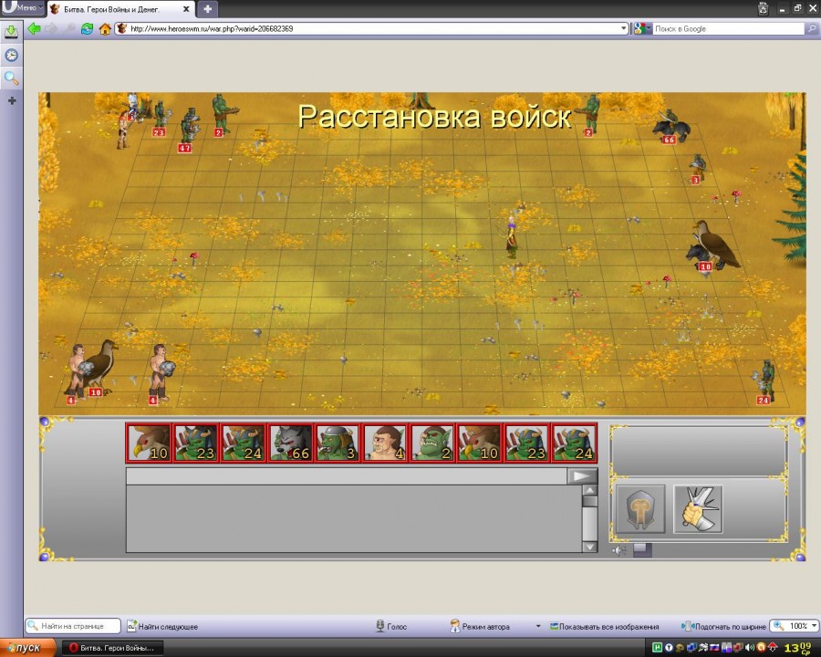Select the "Битва. Герои Войны и Денег." tab
The height and width of the screenshot is (657, 821).
(x=120, y=9)
